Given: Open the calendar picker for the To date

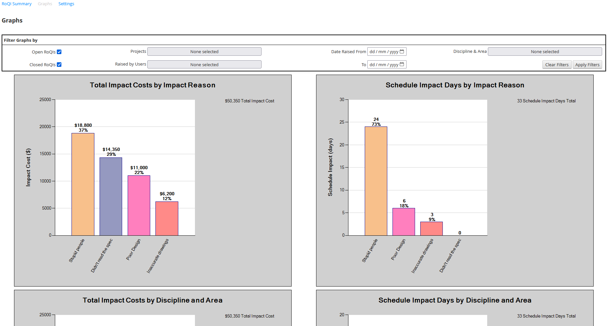Looking at the screenshot, I should [402, 65].
